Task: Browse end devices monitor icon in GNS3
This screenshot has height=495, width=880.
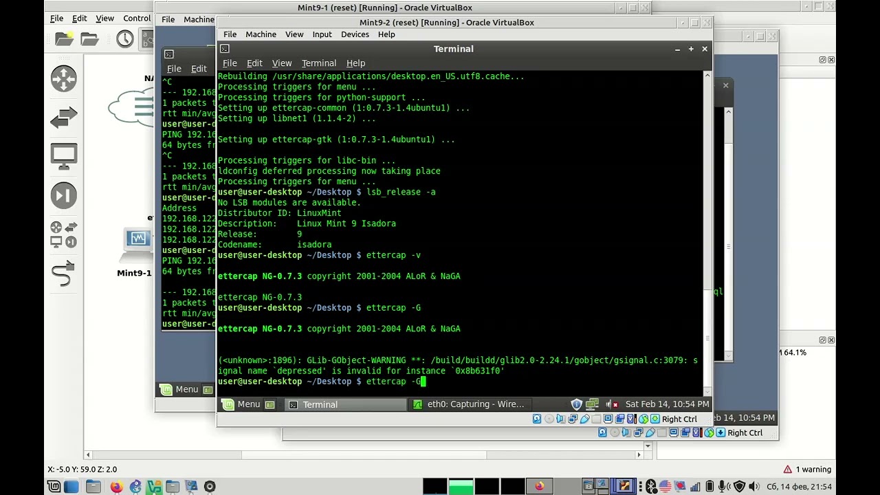Action: (x=64, y=157)
